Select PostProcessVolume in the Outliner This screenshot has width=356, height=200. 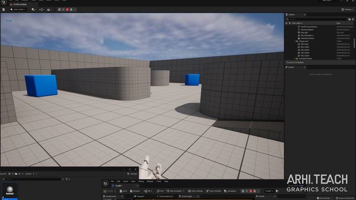point(309,27)
